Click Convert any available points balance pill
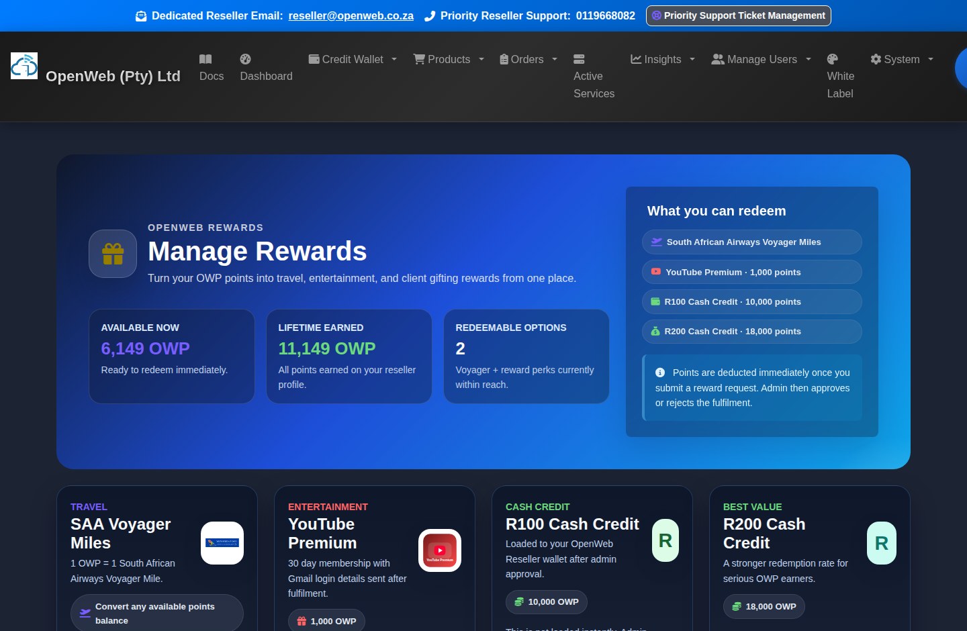 point(157,613)
